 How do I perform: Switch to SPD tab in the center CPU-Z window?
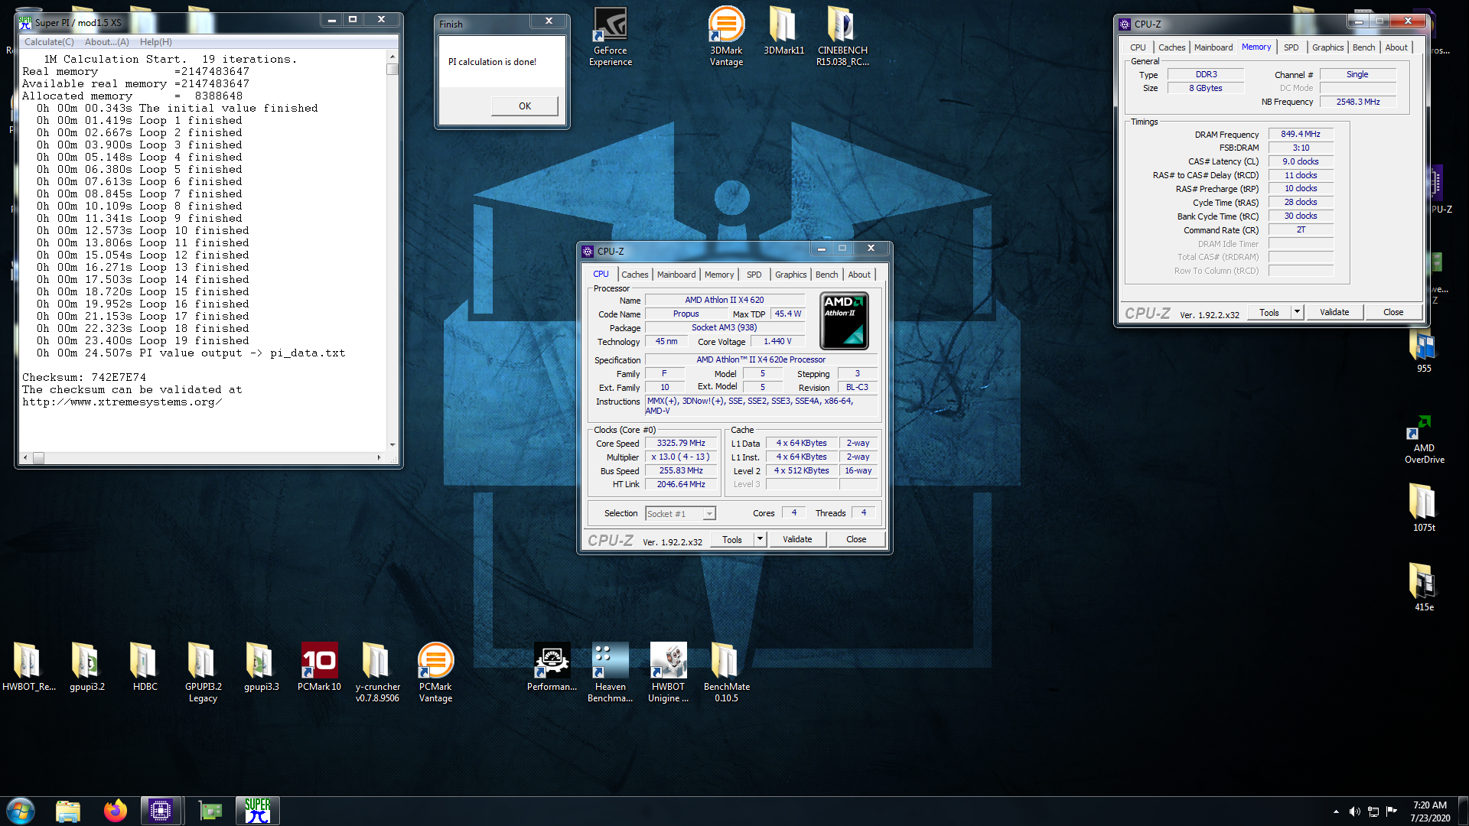pos(754,275)
